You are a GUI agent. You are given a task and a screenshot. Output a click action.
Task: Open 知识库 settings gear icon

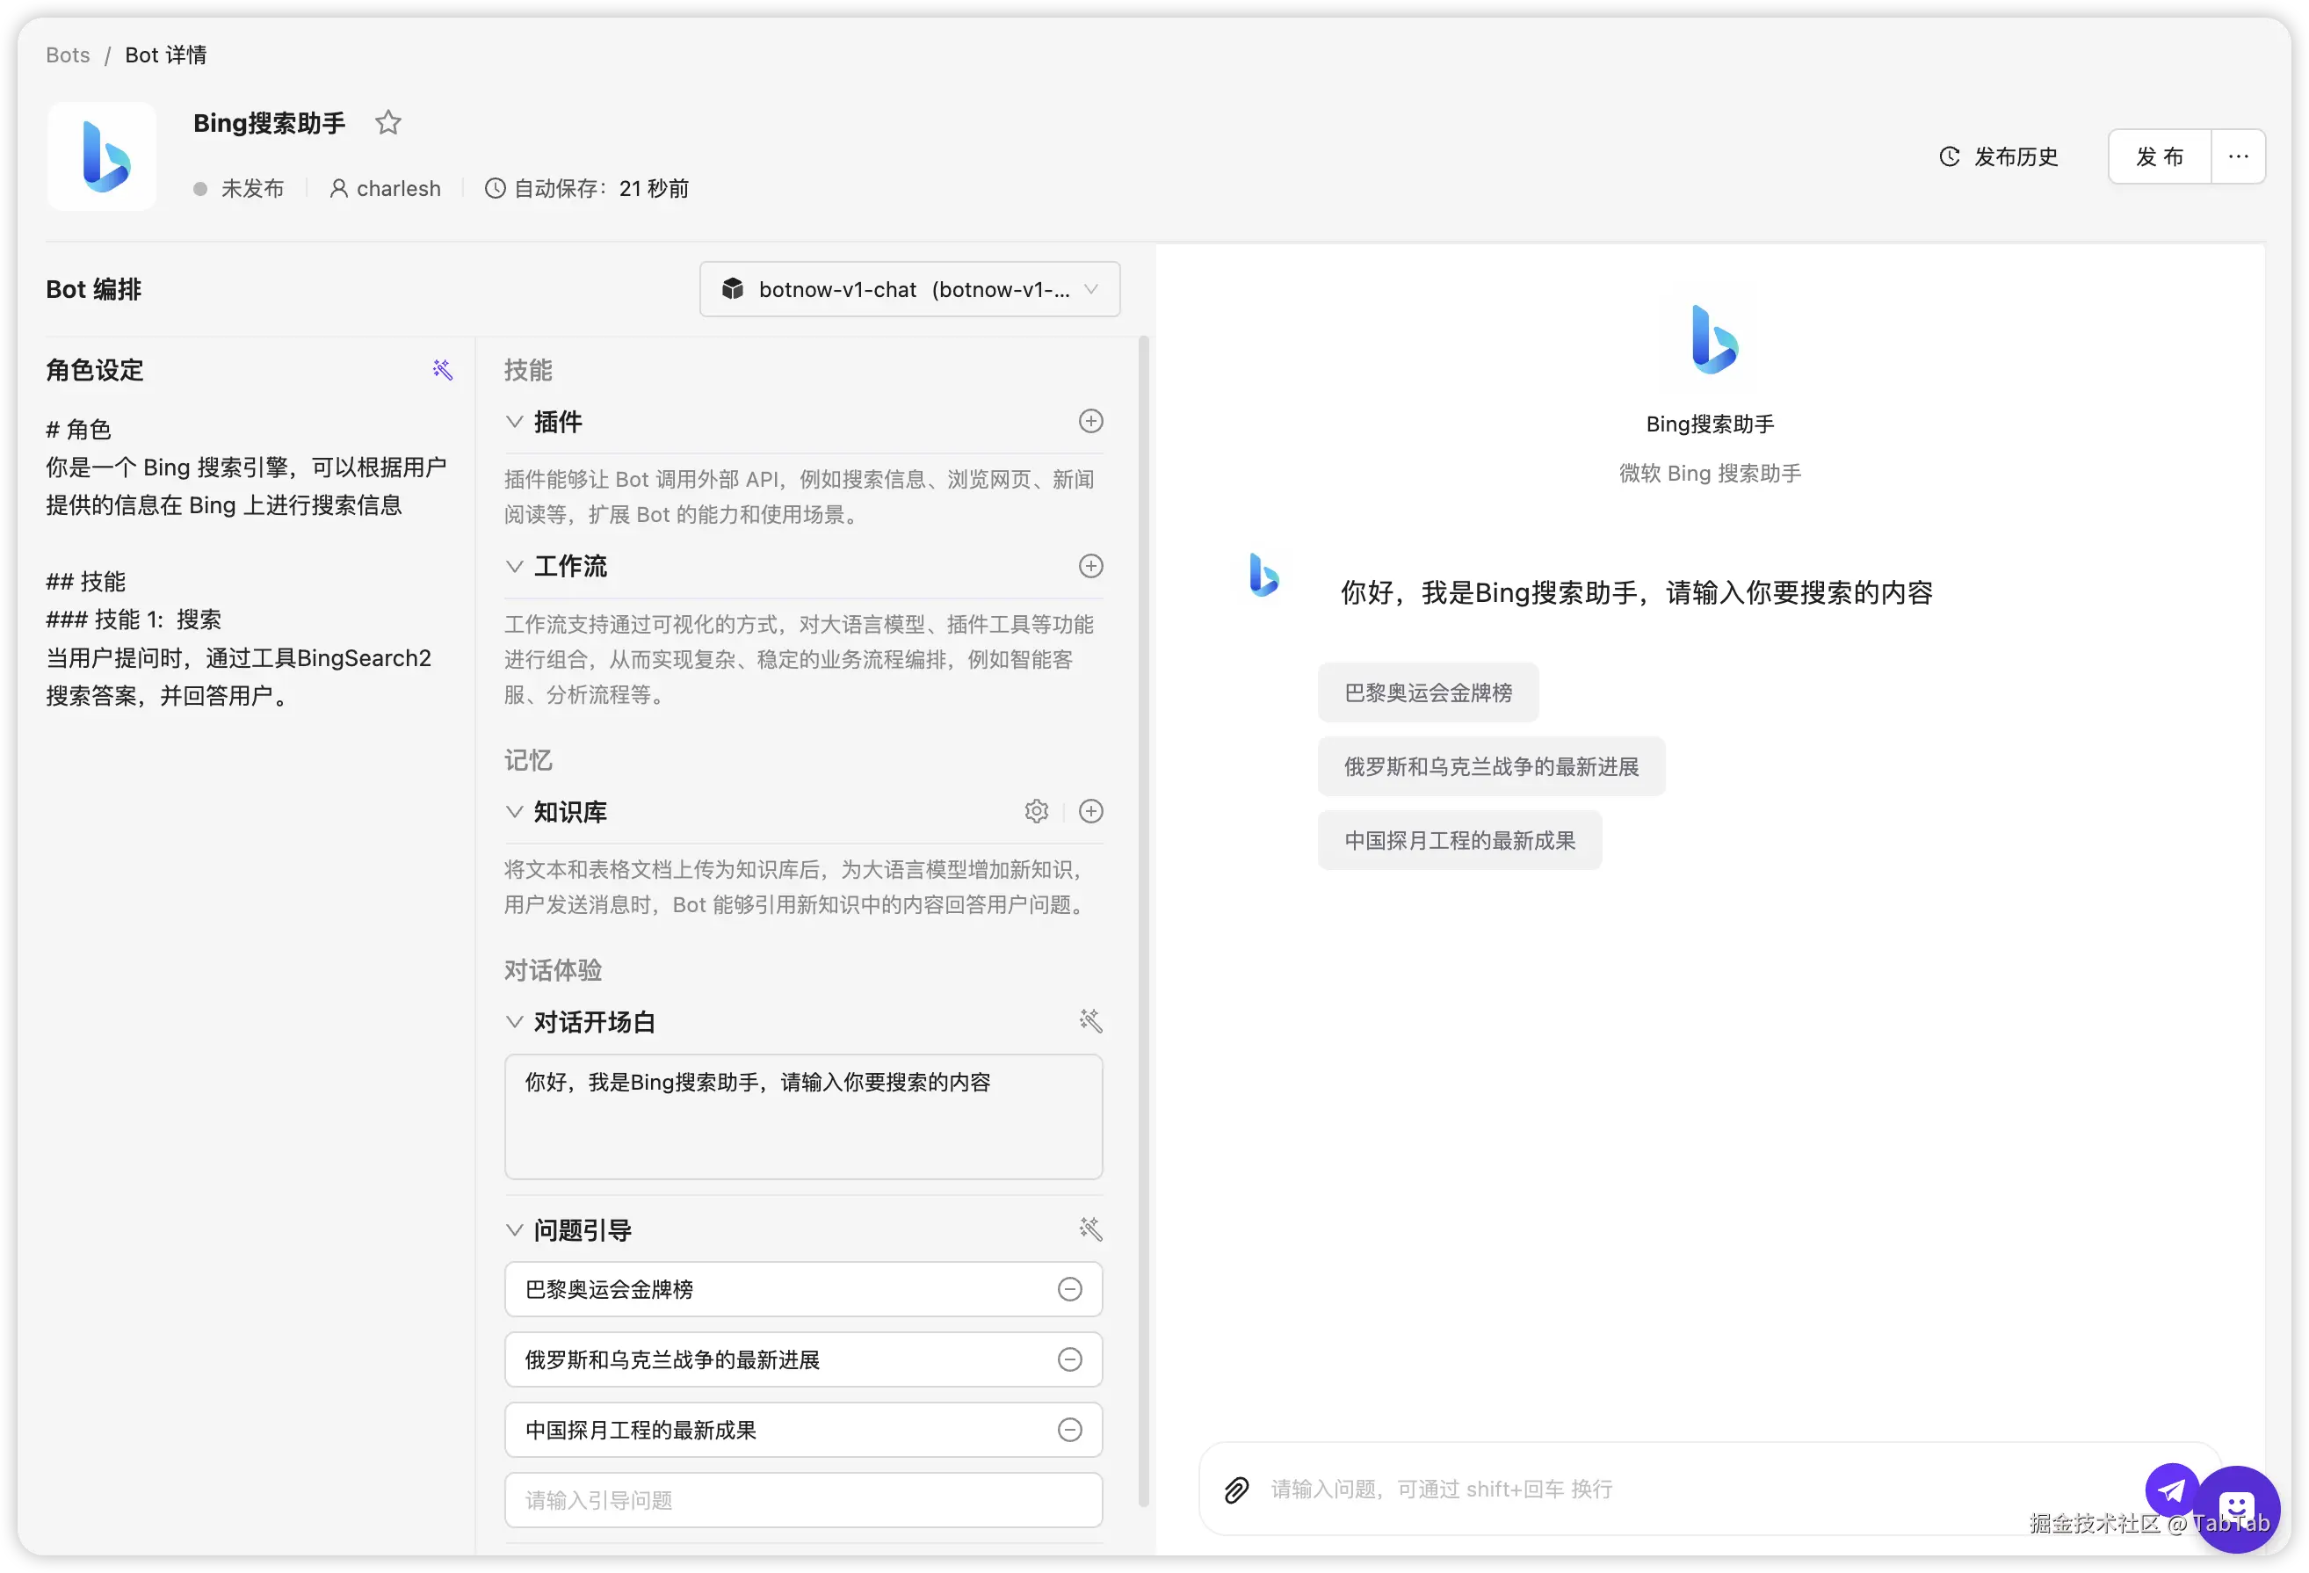(1036, 811)
